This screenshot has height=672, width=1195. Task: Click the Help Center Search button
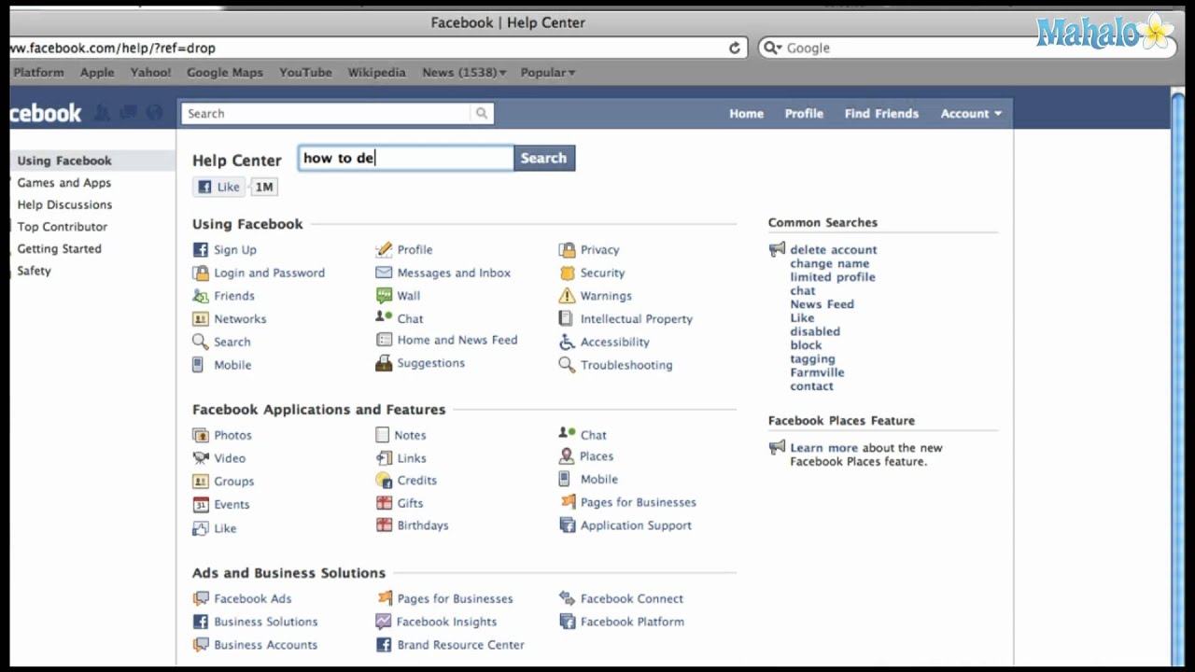[543, 158]
